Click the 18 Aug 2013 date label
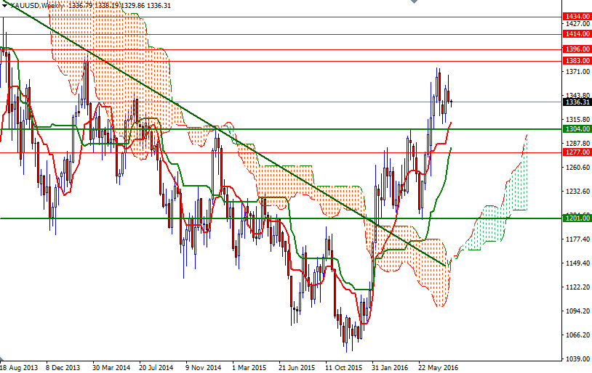 pyautogui.click(x=20, y=367)
